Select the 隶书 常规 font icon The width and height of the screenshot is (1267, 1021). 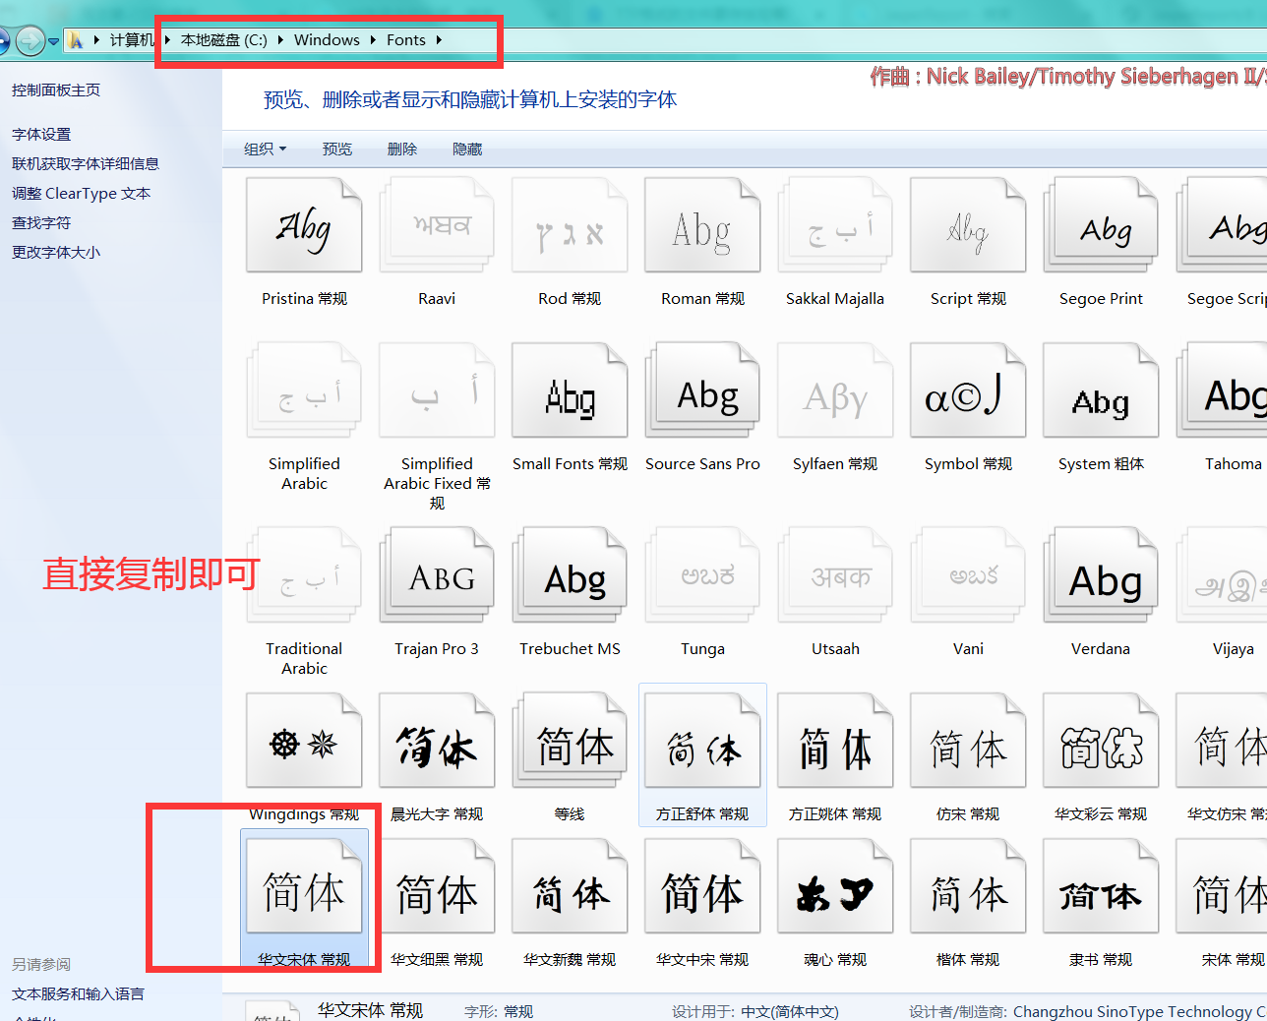1101,886
